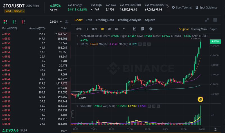
Task: Open chart settings gear icon
Action: point(151,29)
